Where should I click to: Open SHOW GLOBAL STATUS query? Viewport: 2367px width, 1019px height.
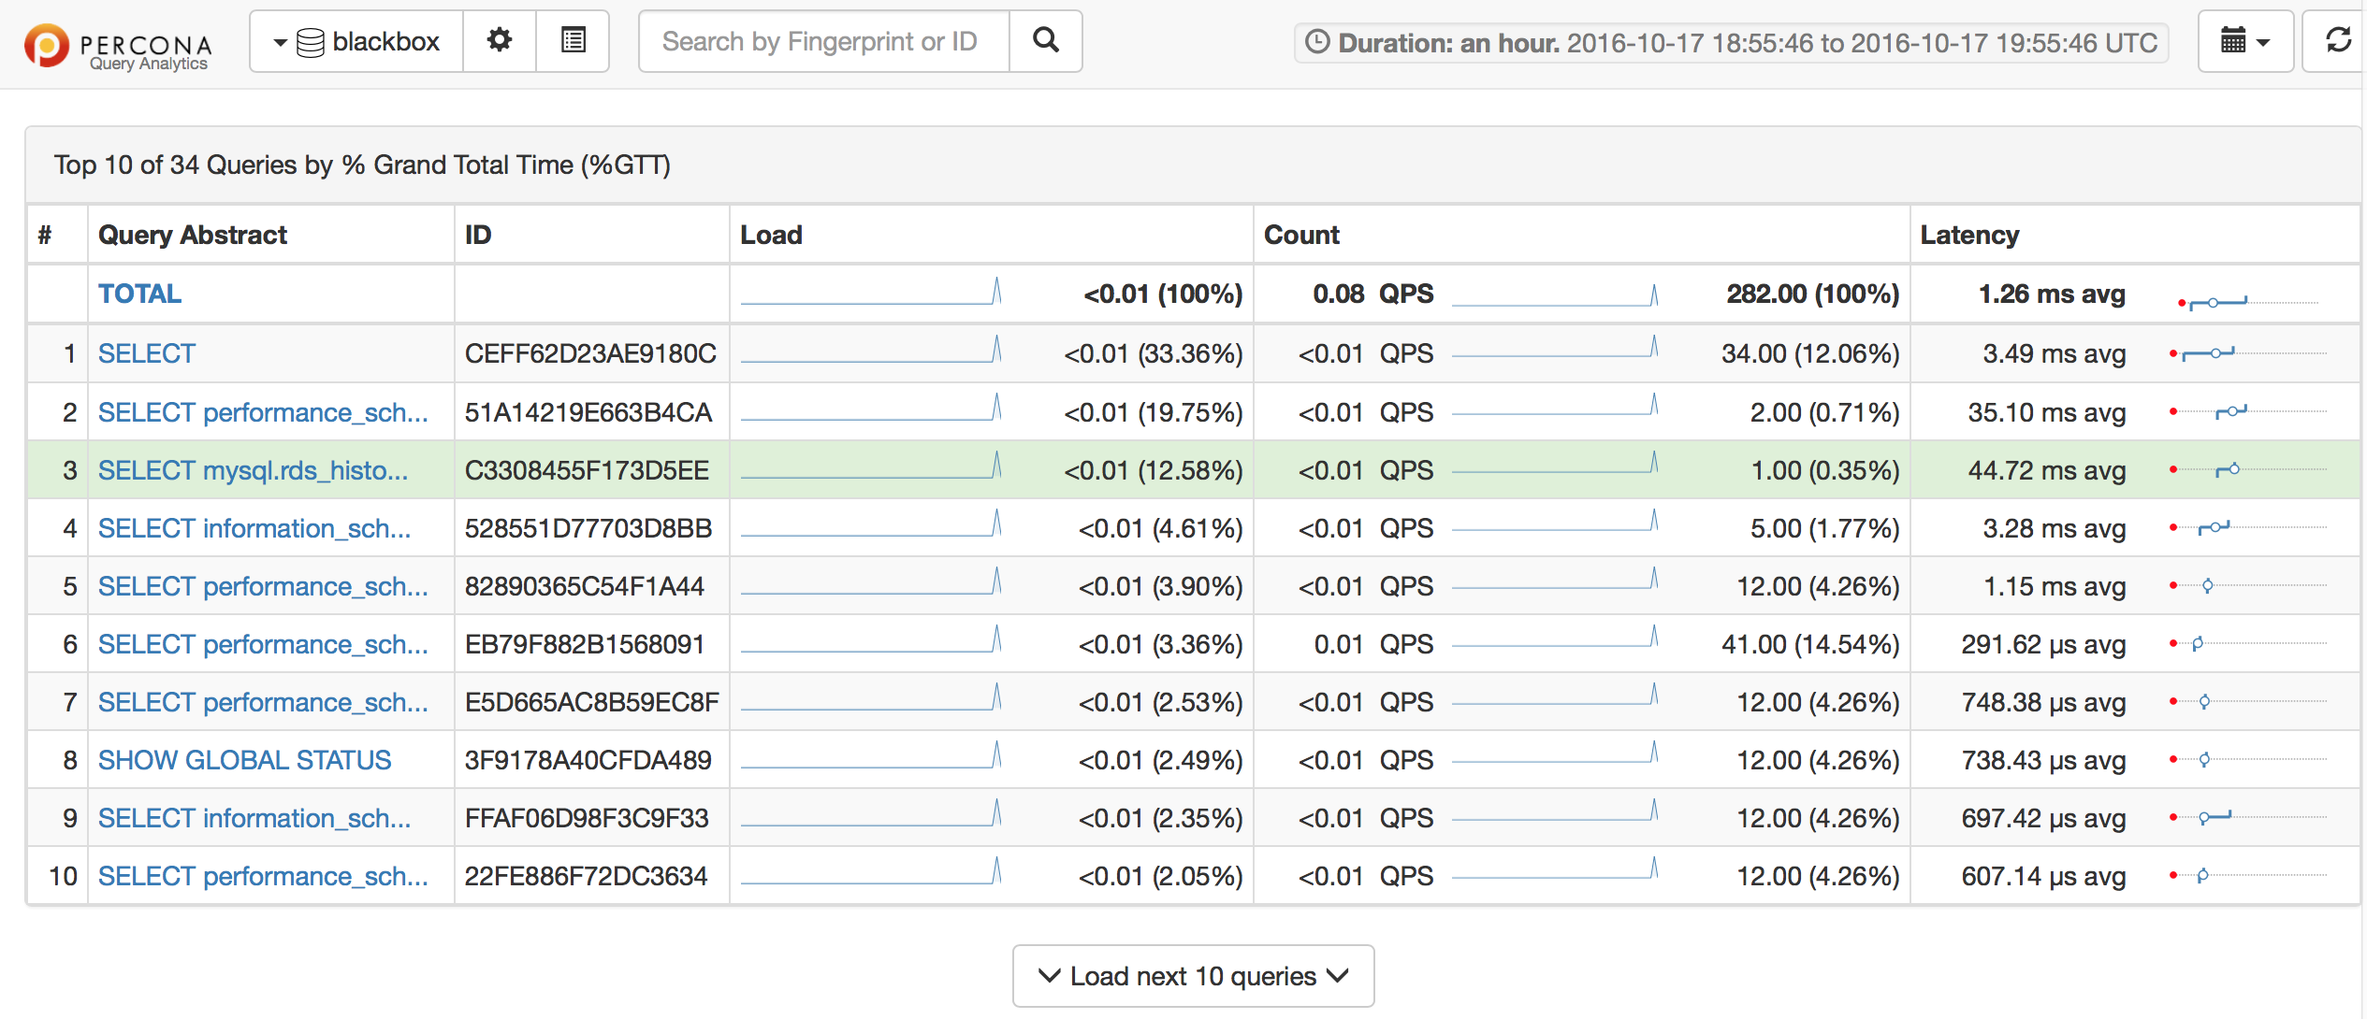(244, 759)
